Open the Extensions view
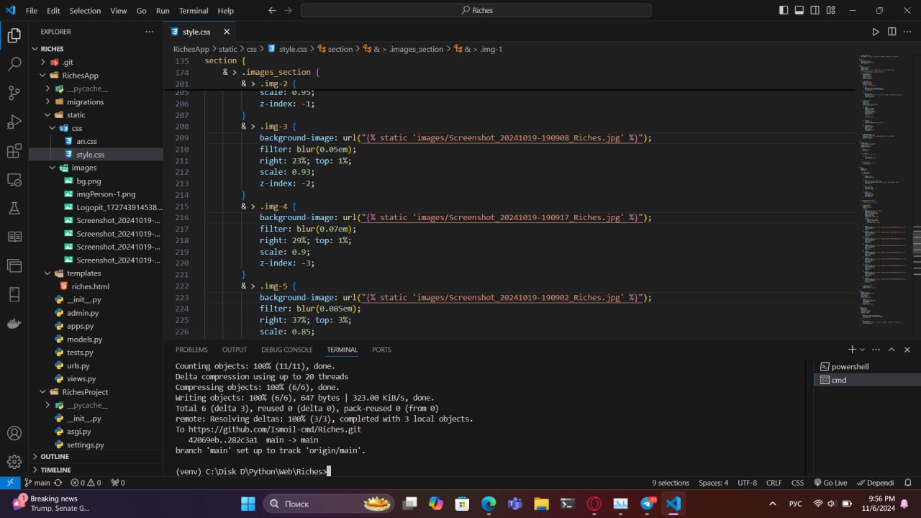921x518 pixels. 14,151
